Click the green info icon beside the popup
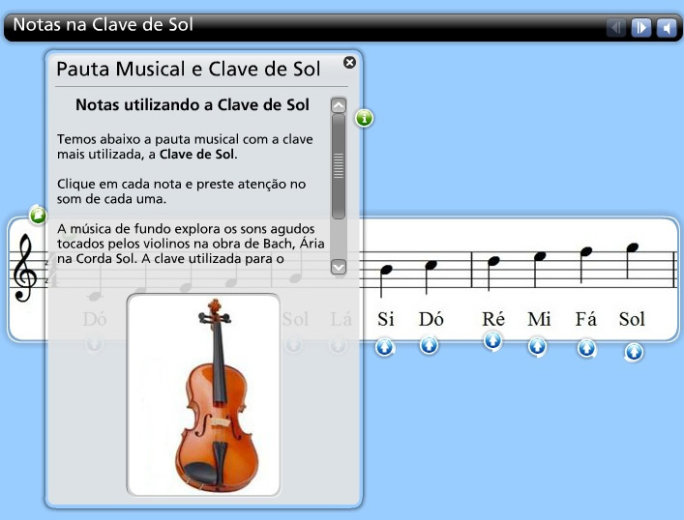Screen dimensions: 684x520 [x=364, y=118]
